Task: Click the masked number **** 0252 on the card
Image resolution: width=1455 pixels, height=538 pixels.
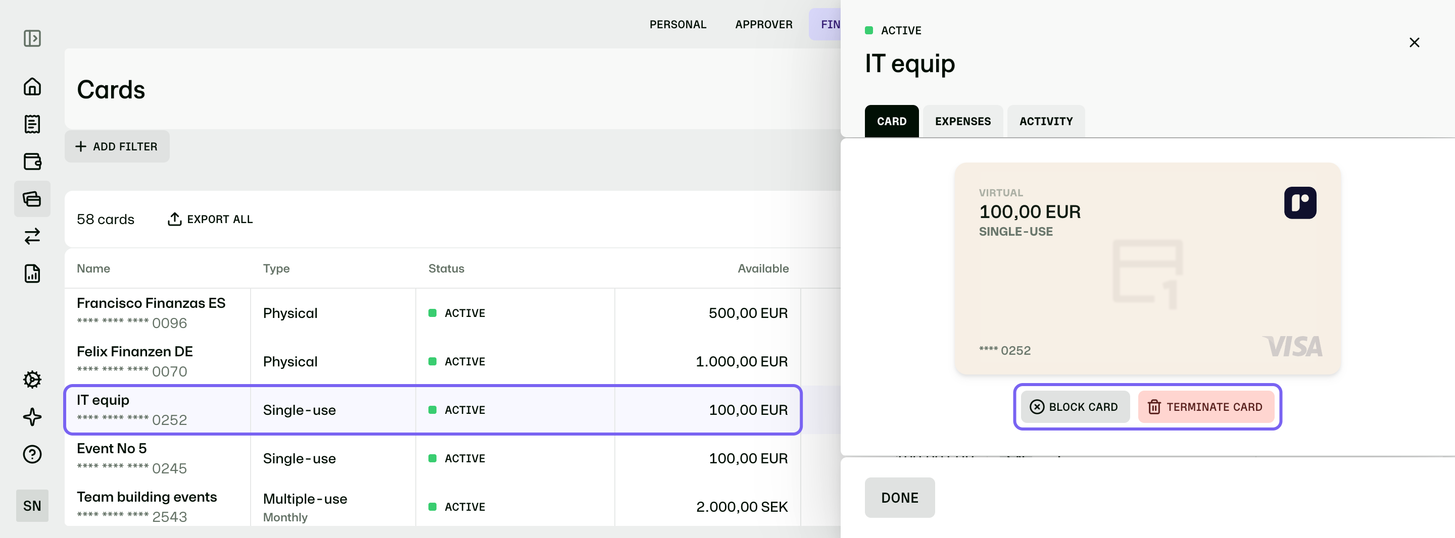Action: (x=1004, y=350)
